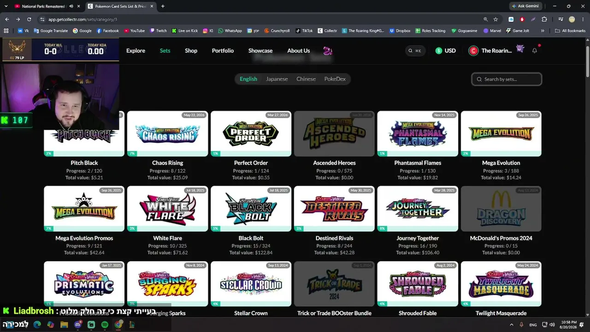Switch to the Japanese sets tab
The height and width of the screenshot is (332, 590).
tap(277, 79)
